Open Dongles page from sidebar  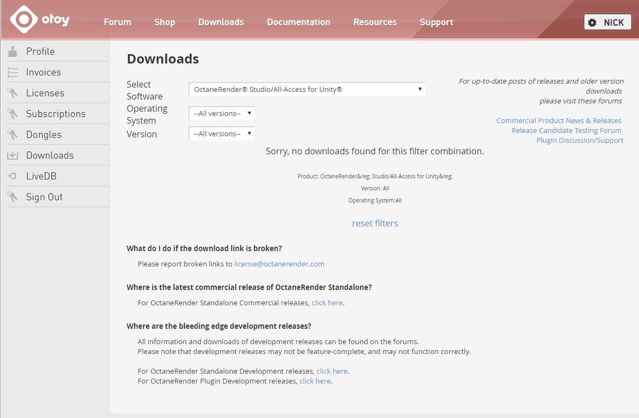(44, 135)
